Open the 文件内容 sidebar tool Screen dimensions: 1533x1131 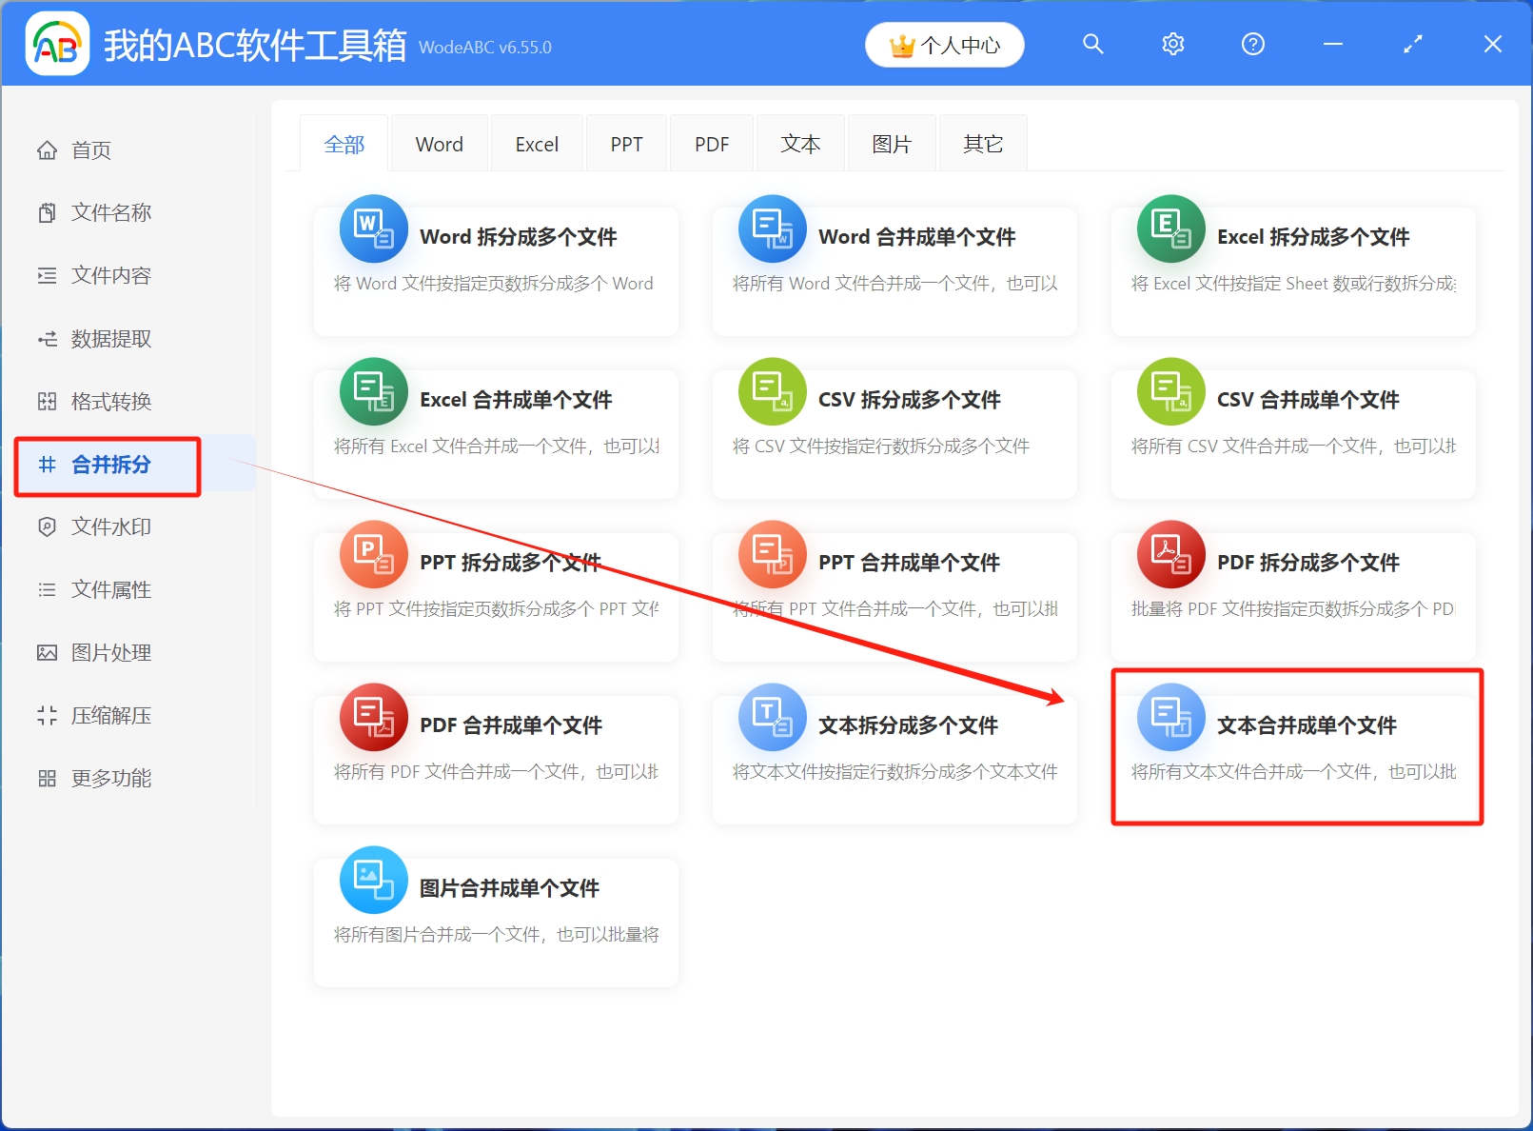click(x=108, y=275)
